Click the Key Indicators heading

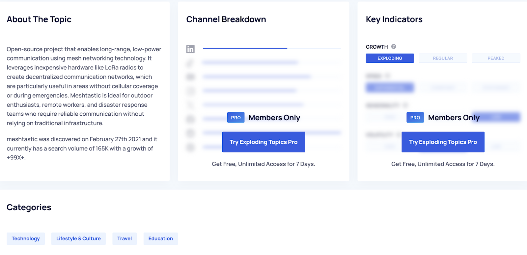(x=394, y=19)
